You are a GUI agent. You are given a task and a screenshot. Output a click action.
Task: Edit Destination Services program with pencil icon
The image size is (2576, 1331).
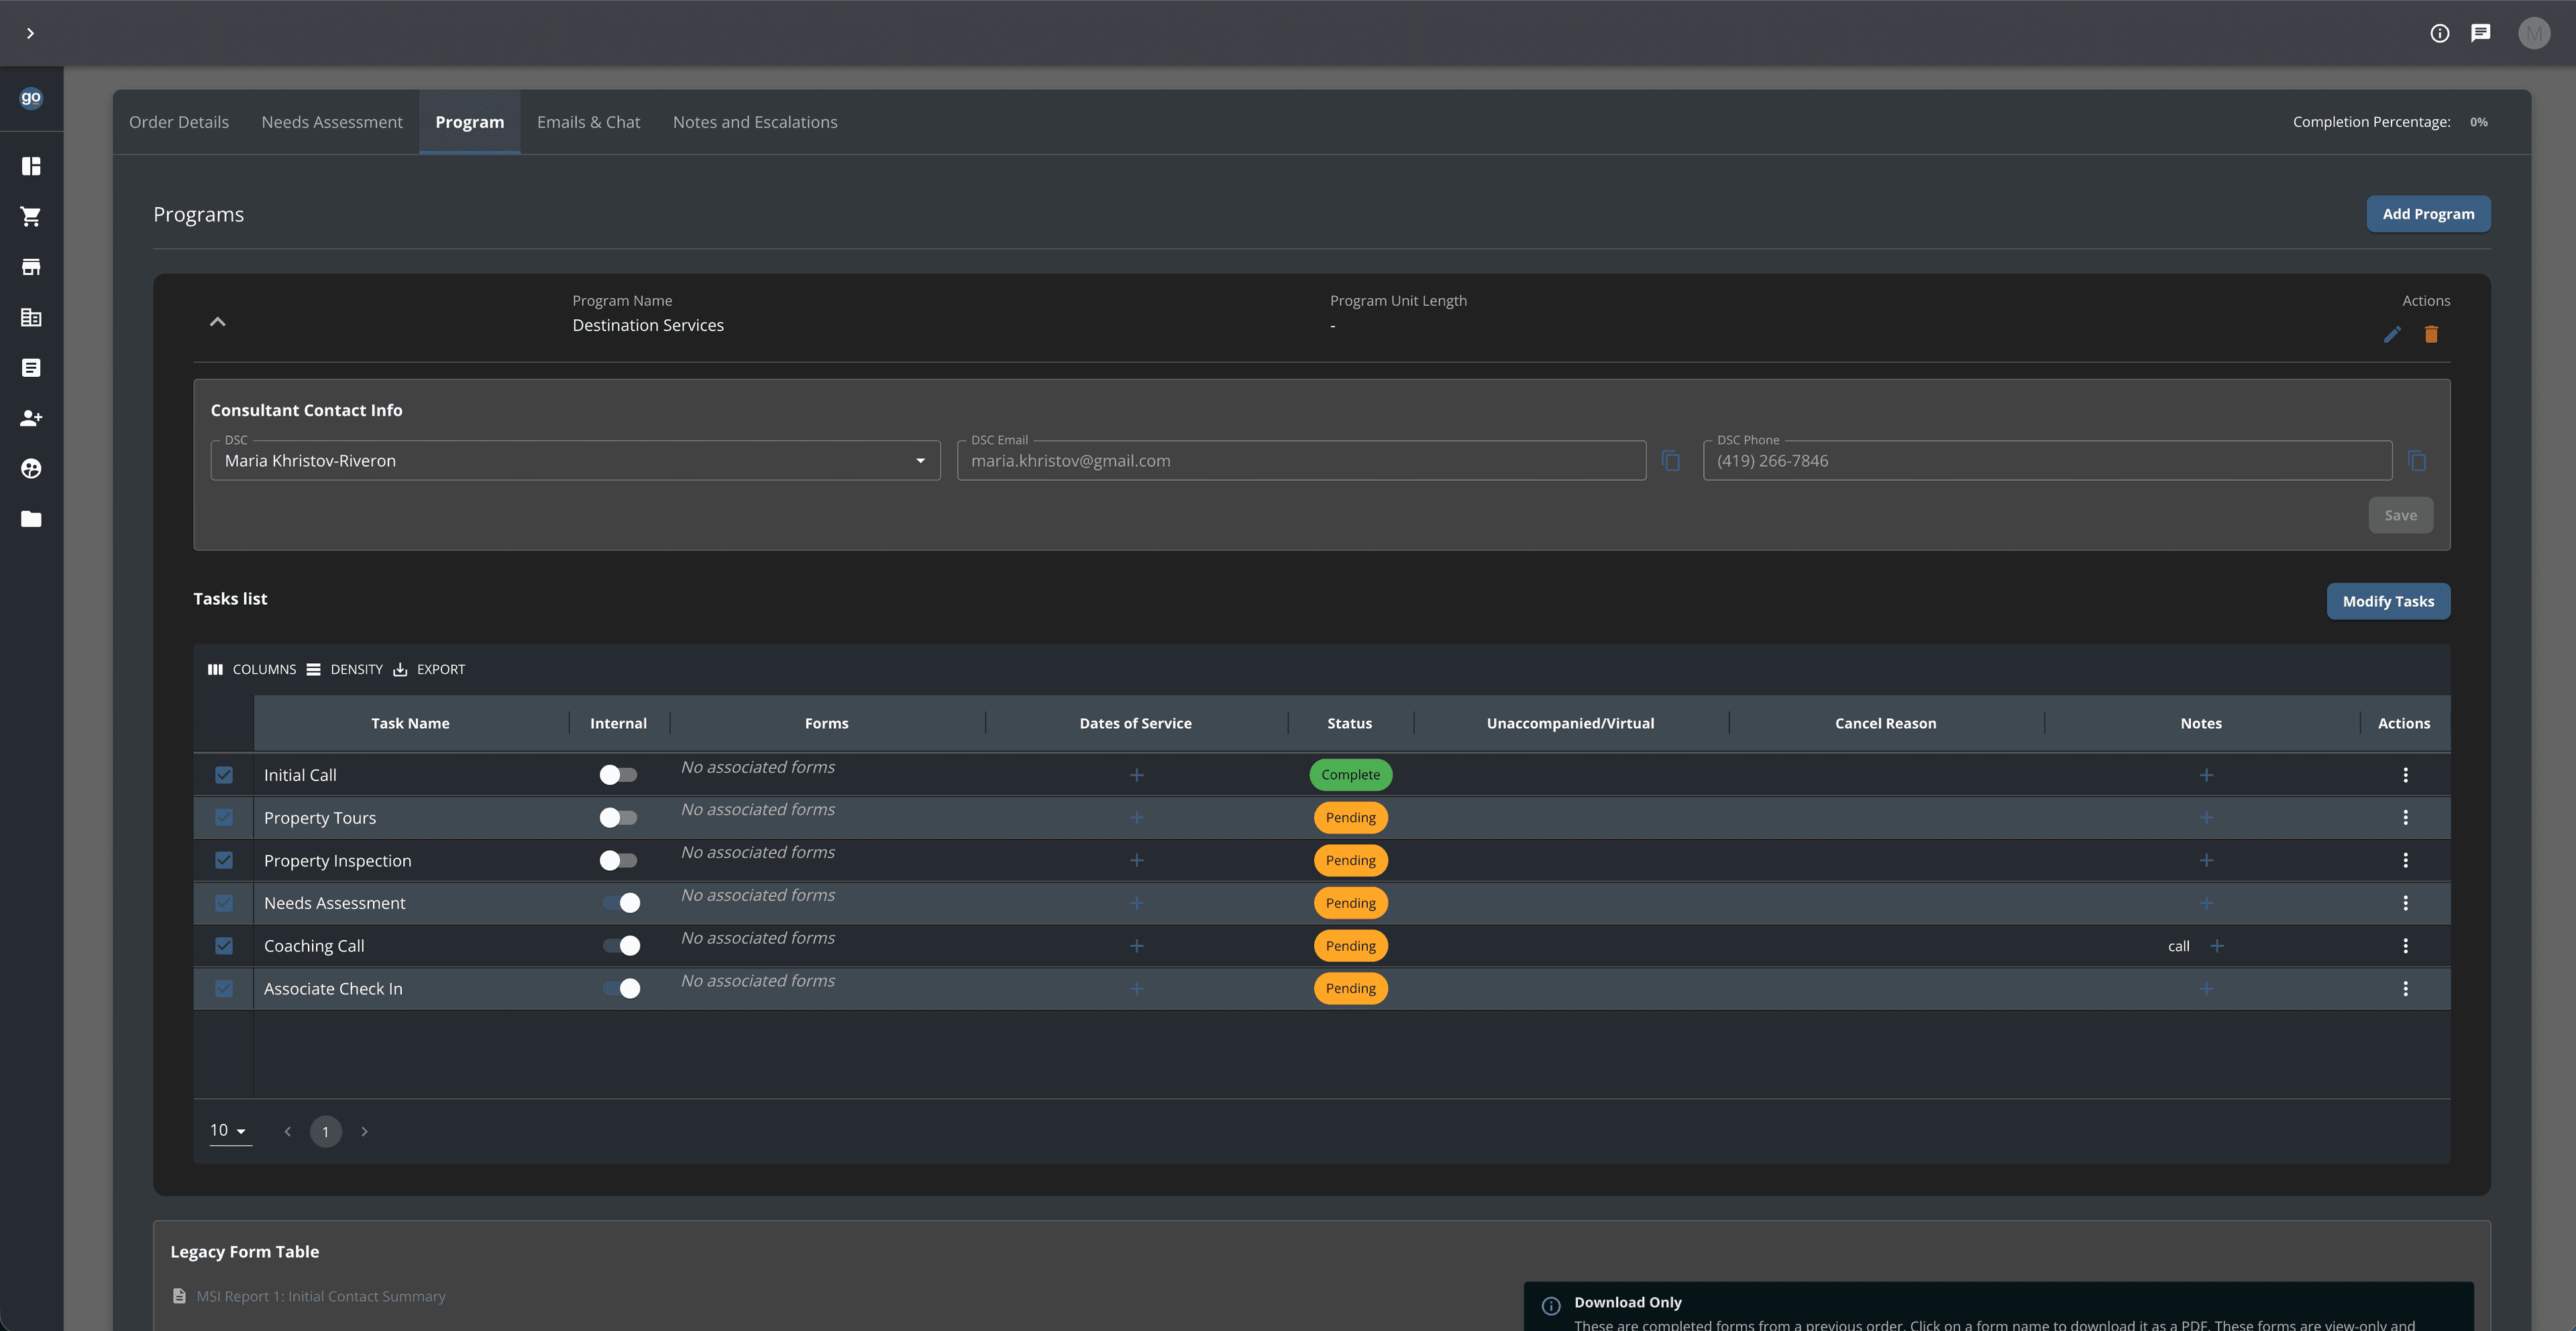[2391, 335]
